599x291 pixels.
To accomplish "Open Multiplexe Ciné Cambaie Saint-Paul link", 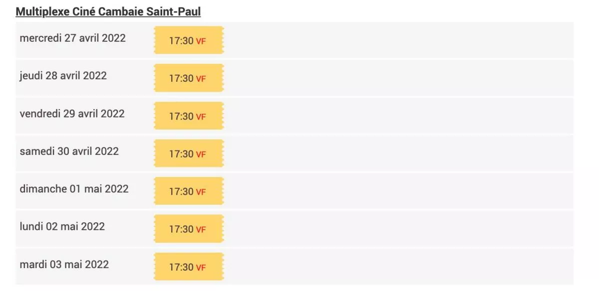I will pyautogui.click(x=108, y=11).
